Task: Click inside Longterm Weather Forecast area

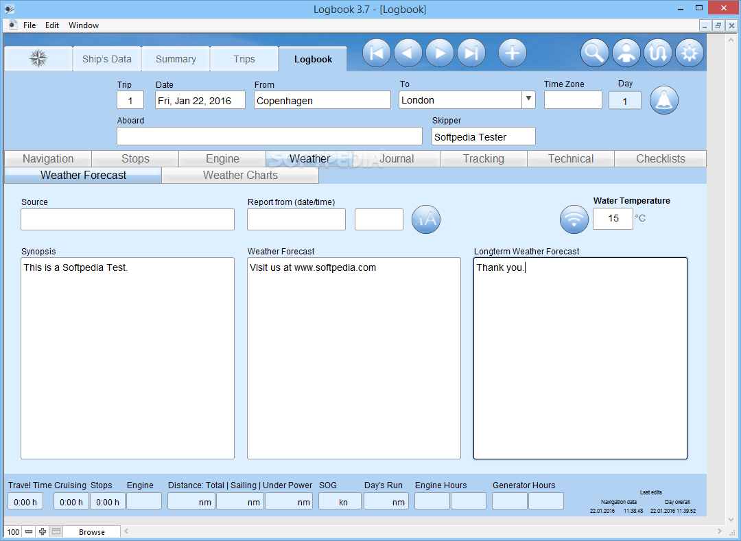Action: coord(580,358)
